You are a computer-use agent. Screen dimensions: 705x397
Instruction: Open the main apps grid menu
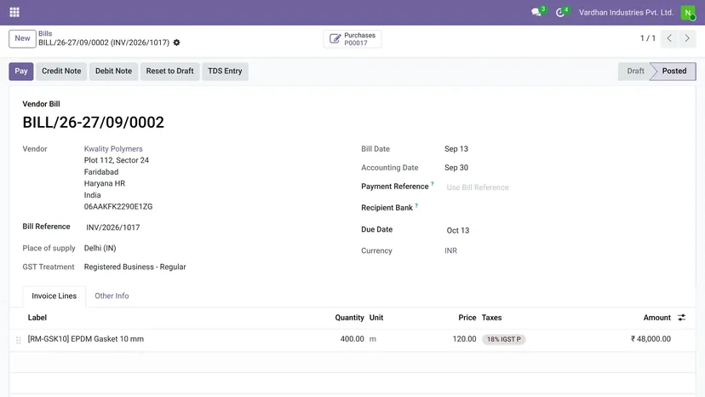pos(14,12)
